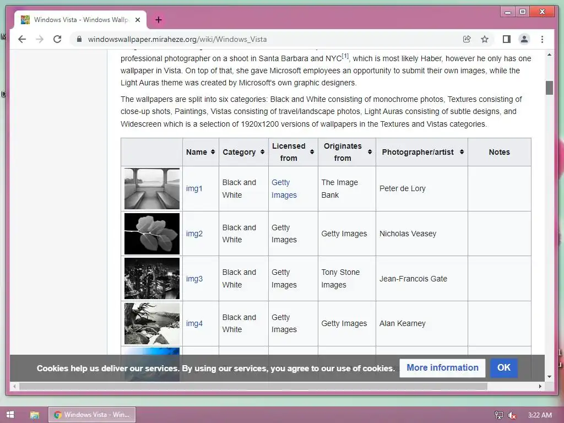
Task: Reload the Windows Vista wiki page
Action: 57,39
